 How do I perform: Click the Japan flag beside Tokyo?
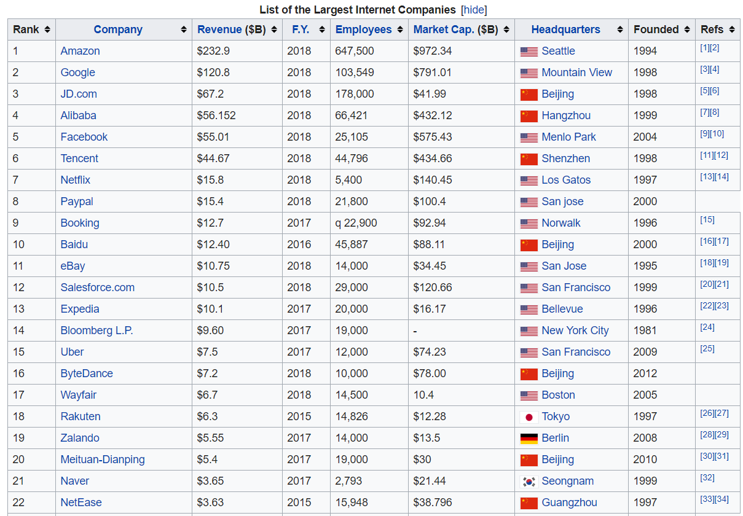[x=529, y=417]
